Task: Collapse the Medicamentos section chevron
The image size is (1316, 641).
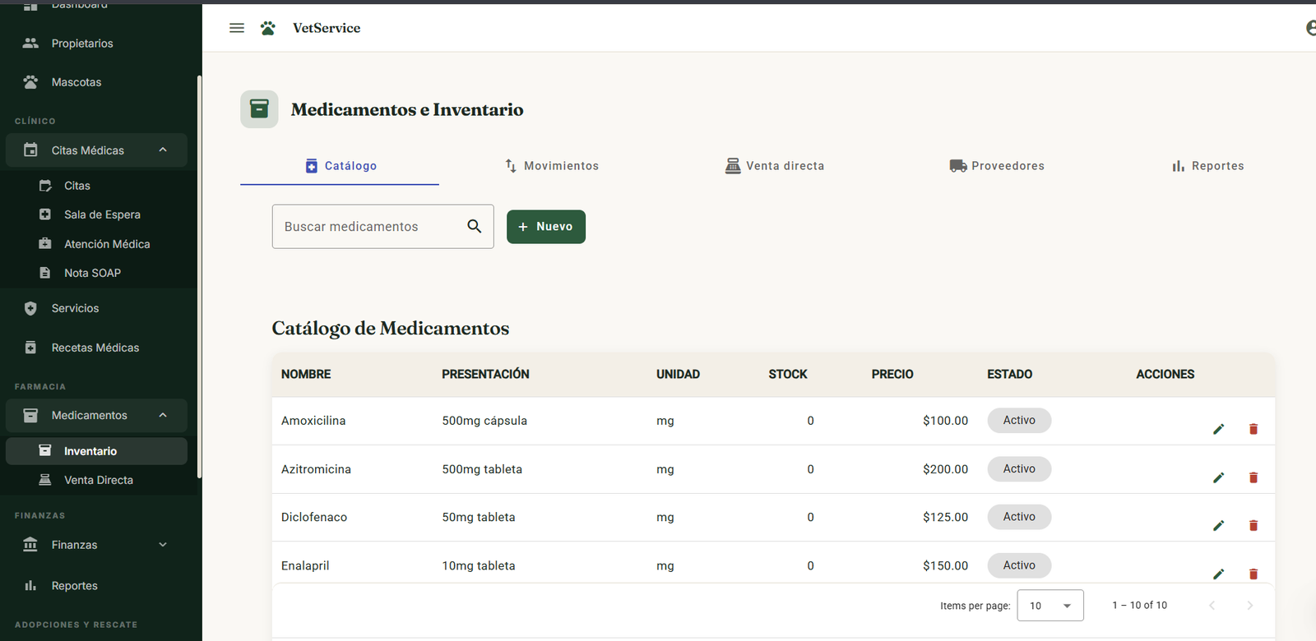Action: (163, 415)
